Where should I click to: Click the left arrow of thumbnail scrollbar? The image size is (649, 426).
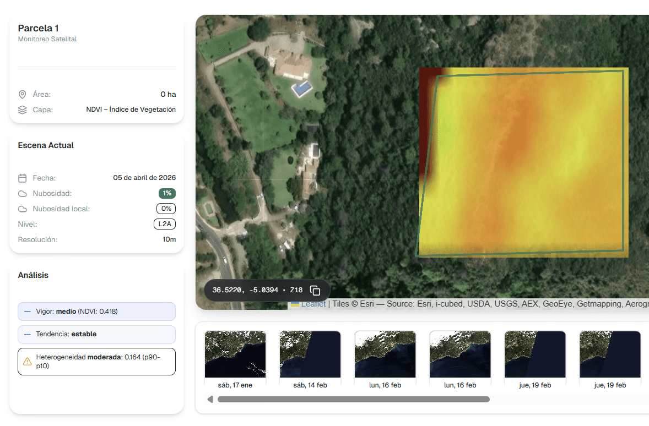(x=210, y=399)
